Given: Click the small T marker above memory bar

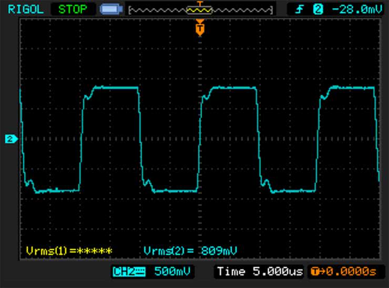Looking at the screenshot, I should click(199, 4).
